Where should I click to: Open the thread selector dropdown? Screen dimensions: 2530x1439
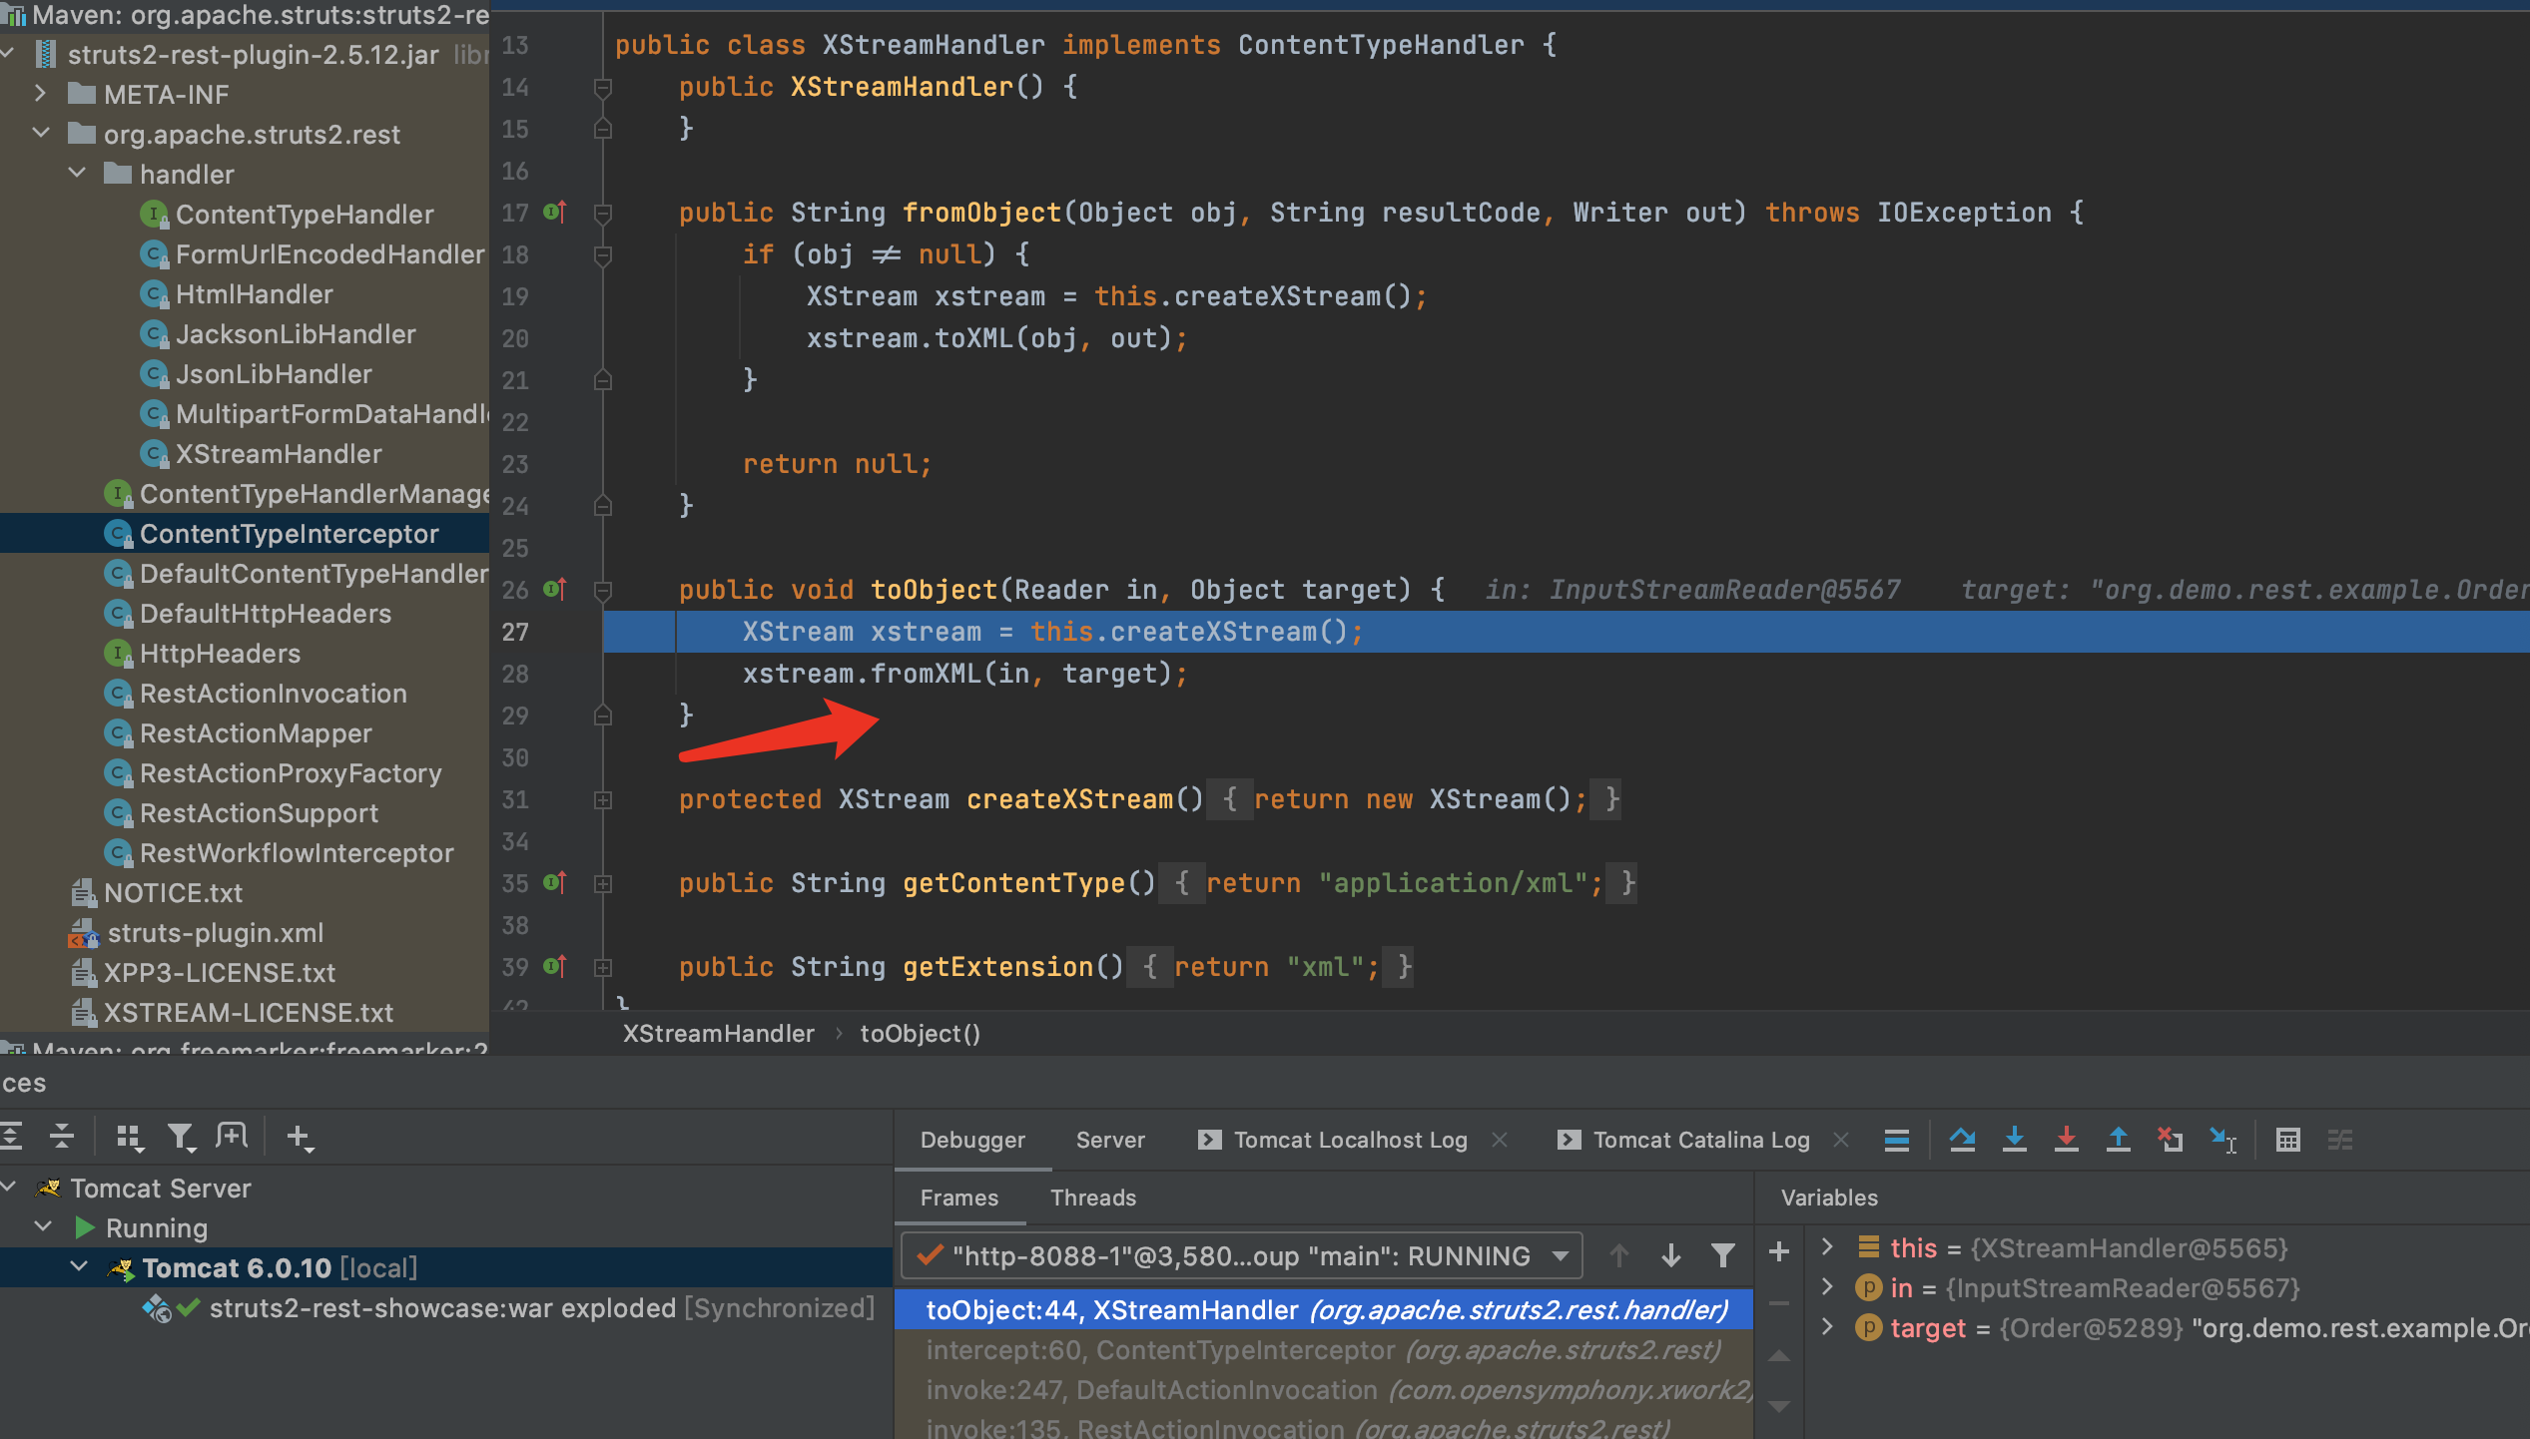pos(1241,1255)
